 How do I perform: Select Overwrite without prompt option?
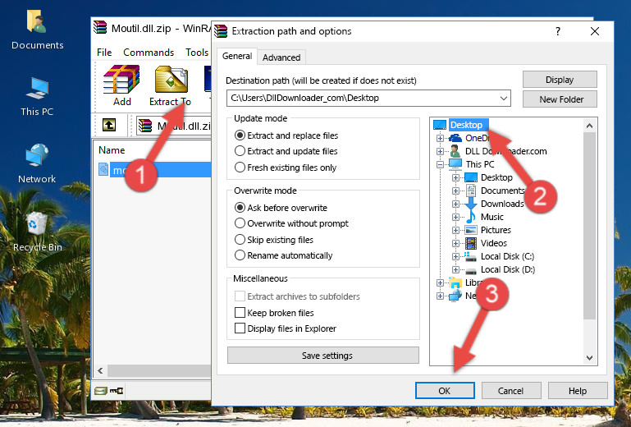240,223
